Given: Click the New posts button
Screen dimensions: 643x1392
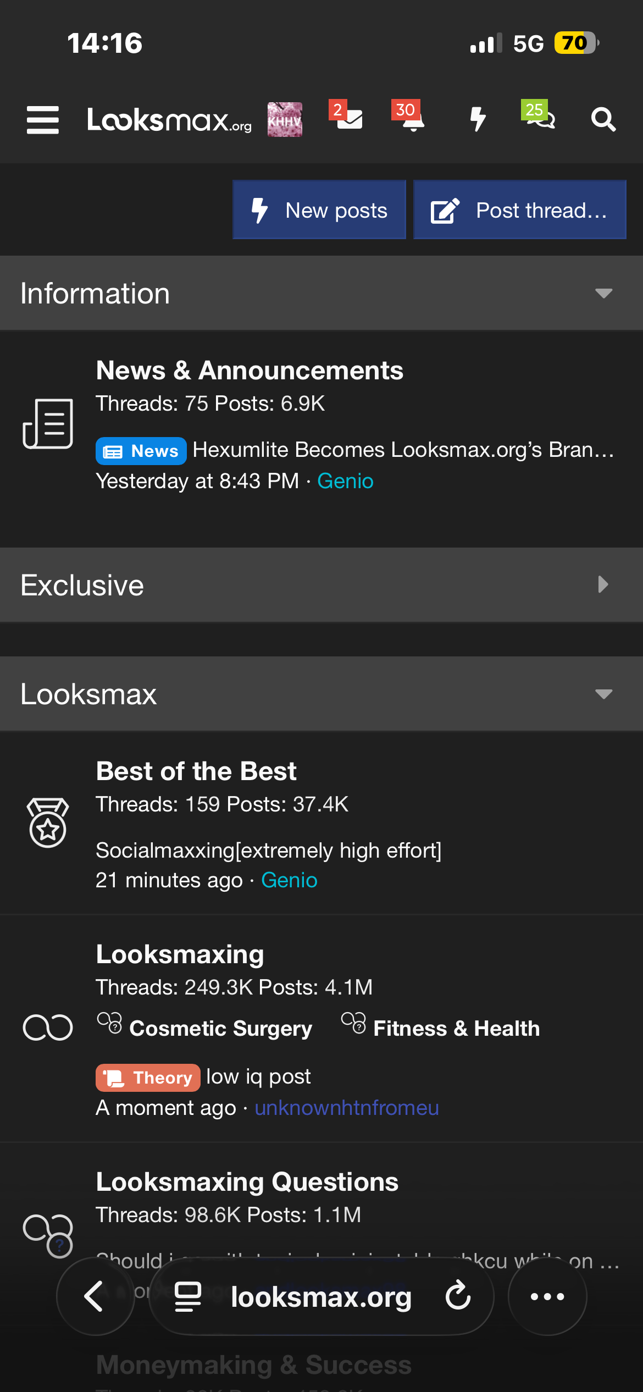Looking at the screenshot, I should coord(319,209).
